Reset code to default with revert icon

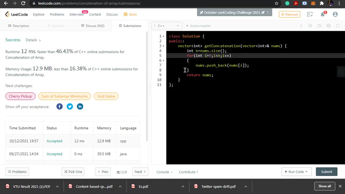tap(319, 26)
